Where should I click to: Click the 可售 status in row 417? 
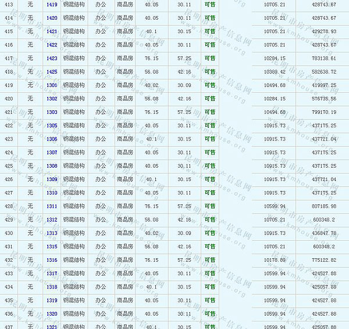[x=209, y=58]
